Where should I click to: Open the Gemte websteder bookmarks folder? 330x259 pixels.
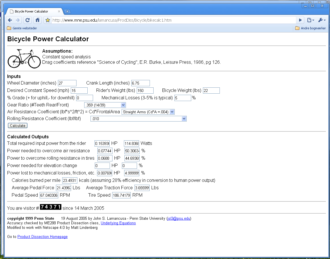point(22,28)
